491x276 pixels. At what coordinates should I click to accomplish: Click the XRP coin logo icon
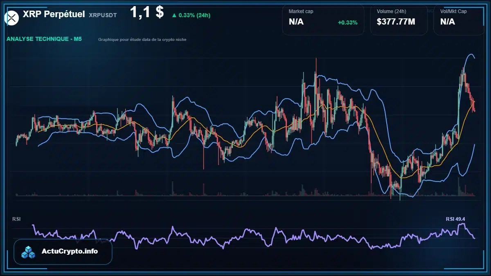12,18
